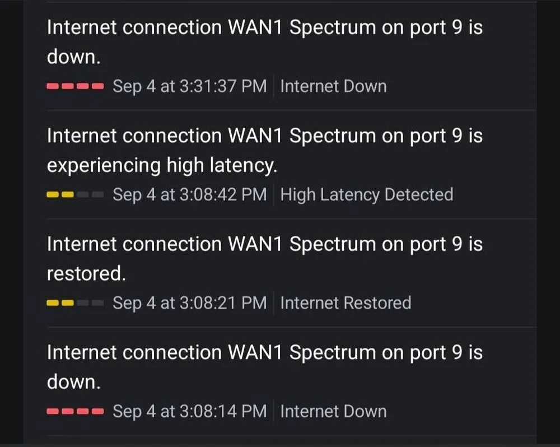This screenshot has height=447, width=560.
Task: Open the 3:31:37 PM internet down message
Action: (264, 42)
